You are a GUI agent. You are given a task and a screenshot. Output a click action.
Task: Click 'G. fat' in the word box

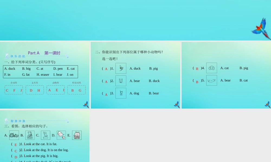26,75
